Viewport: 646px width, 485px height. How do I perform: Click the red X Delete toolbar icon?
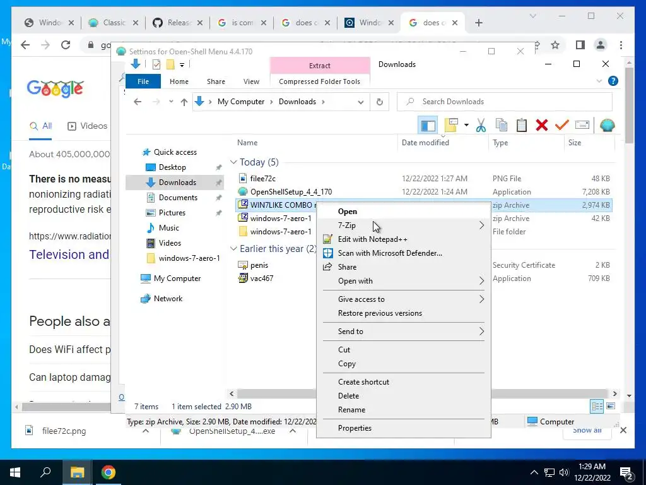pos(542,125)
